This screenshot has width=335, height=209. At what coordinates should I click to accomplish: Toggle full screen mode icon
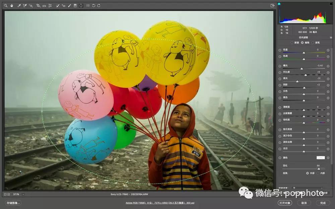[272, 6]
